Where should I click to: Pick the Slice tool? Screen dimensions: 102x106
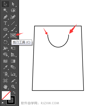(x=13, y=81)
